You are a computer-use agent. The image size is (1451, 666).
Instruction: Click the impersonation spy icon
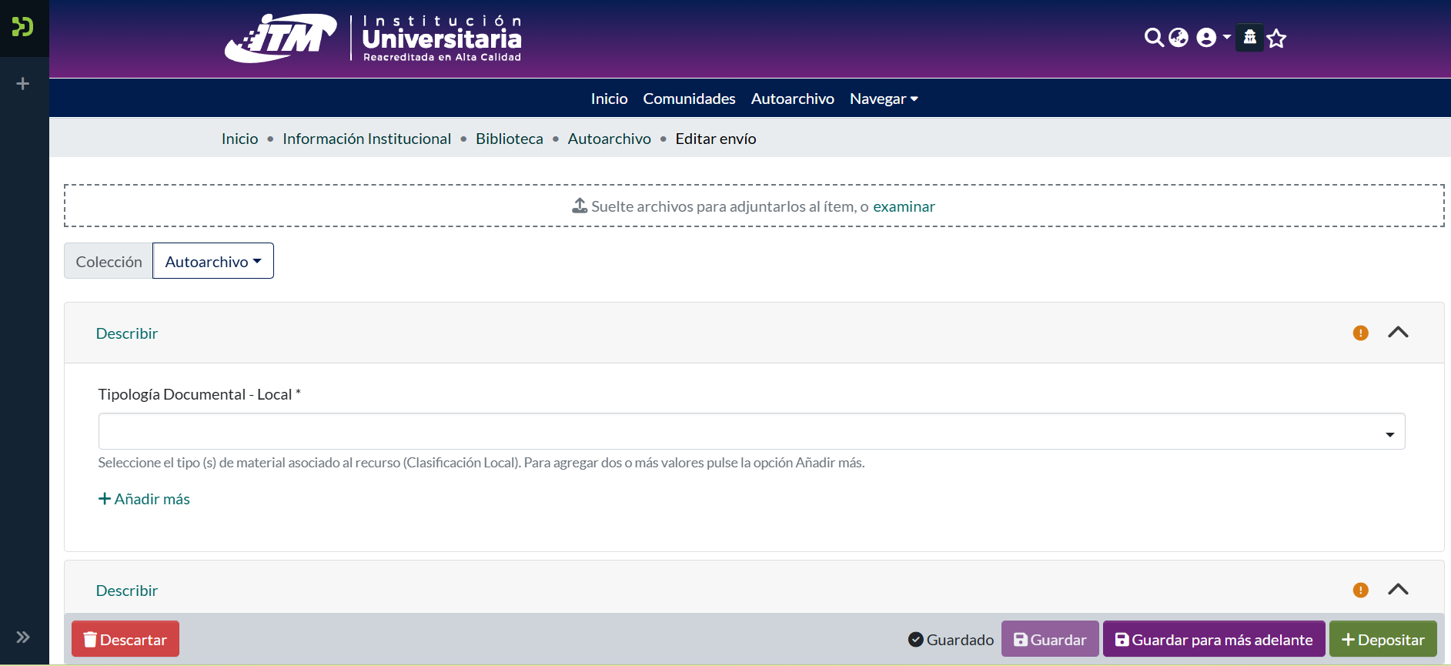pos(1249,37)
